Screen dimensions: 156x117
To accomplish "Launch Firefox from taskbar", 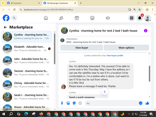I will [x=41, y=114].
